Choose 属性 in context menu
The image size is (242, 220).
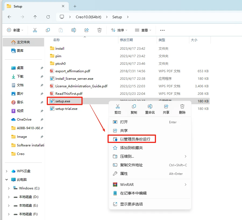(150, 174)
